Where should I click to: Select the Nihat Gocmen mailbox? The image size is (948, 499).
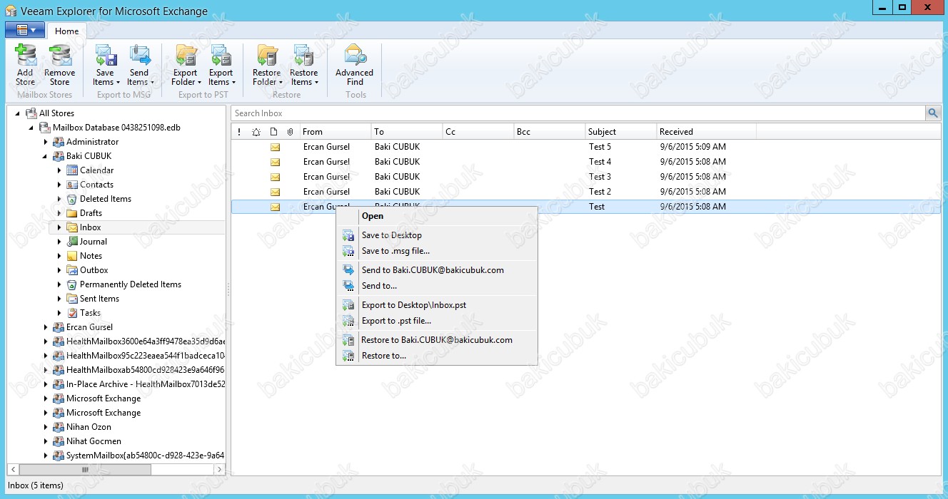94,441
